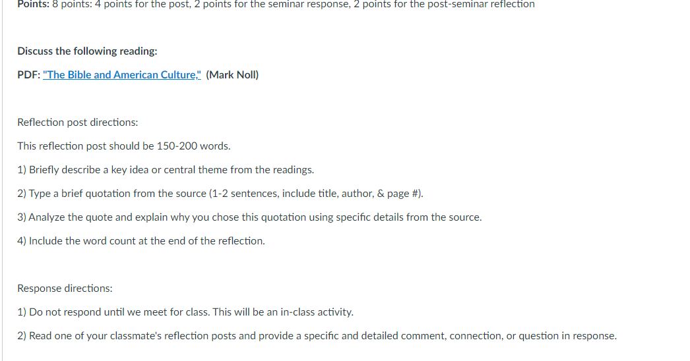Click the "Discuss the following reading:" heading
This screenshot has height=361, width=690.
pyautogui.click(x=87, y=51)
